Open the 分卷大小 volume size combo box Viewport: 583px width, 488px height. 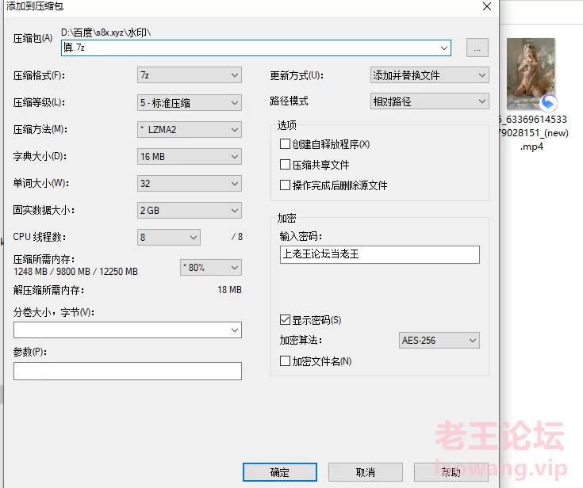(128, 330)
